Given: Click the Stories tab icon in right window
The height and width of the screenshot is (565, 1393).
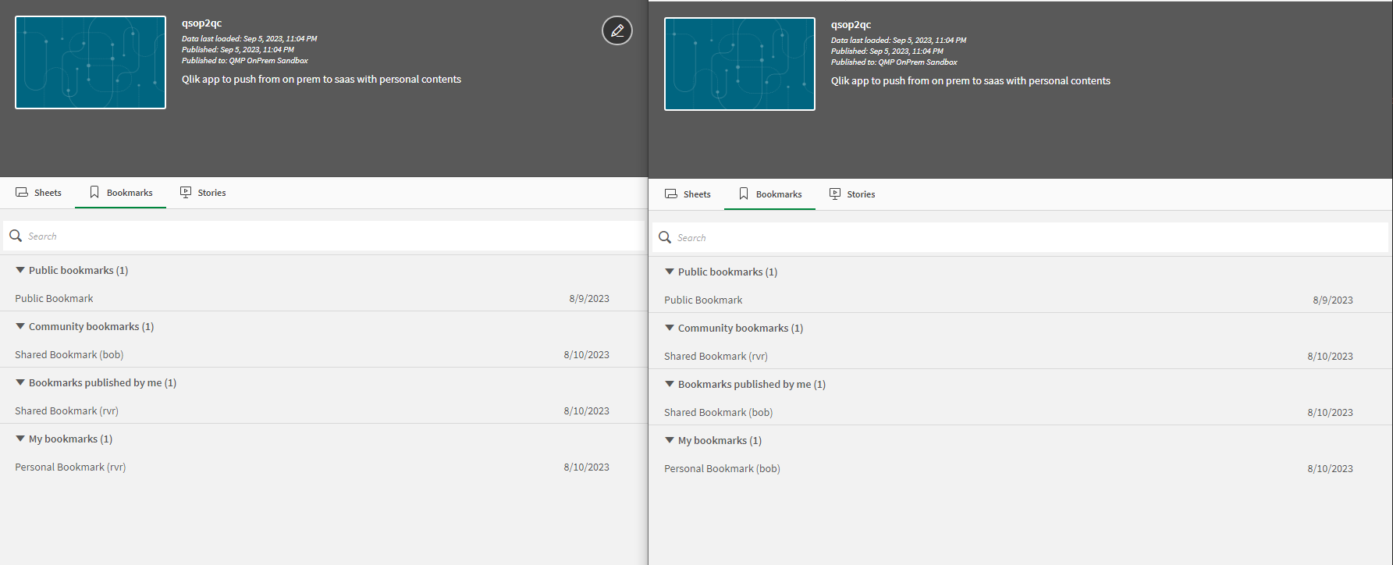Looking at the screenshot, I should (835, 194).
